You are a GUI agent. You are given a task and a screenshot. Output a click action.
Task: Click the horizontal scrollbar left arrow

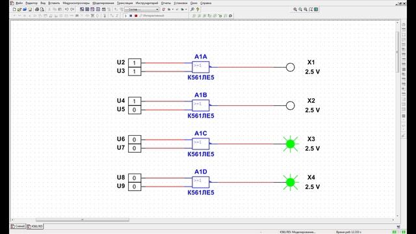(x=12, y=220)
